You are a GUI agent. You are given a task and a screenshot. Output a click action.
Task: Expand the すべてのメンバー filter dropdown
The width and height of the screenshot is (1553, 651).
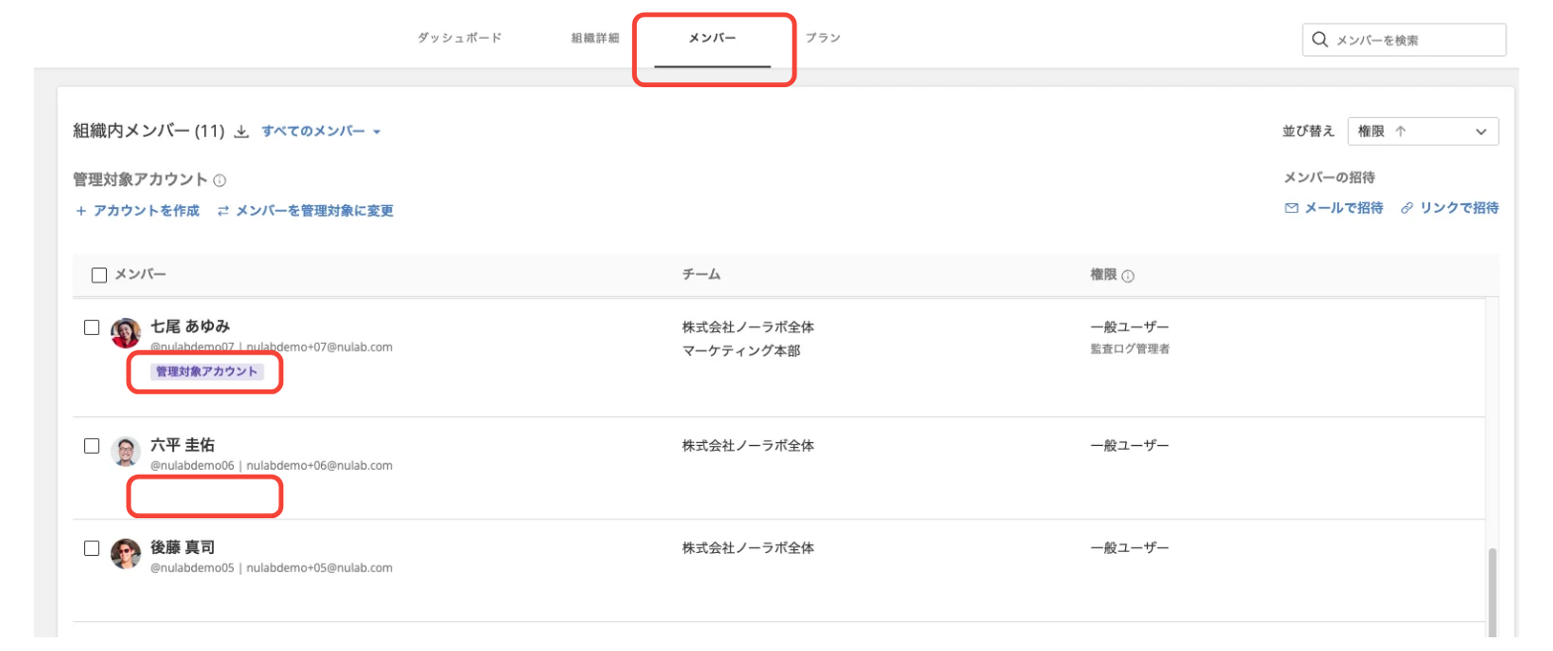pos(322,131)
